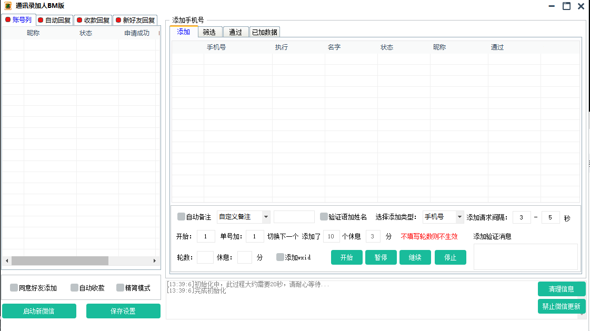Click the 申请成功 column header
Viewport: 590px width, 331px height.
coord(137,33)
